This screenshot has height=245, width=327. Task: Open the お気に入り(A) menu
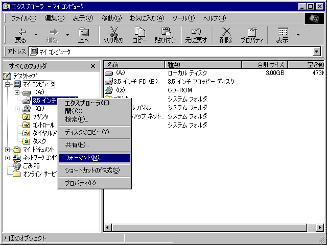147,18
